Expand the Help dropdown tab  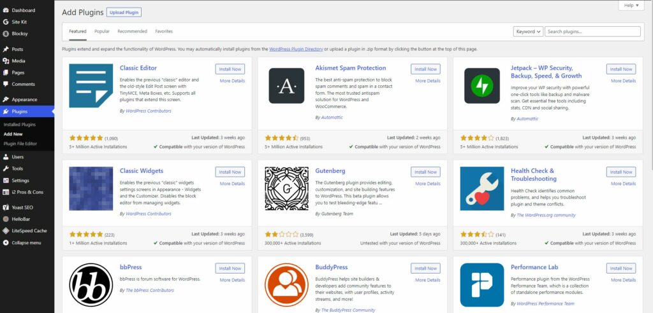(x=631, y=5)
